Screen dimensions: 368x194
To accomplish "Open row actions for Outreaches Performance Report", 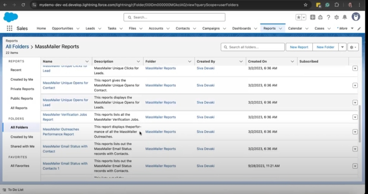I will pyautogui.click(x=355, y=132).
